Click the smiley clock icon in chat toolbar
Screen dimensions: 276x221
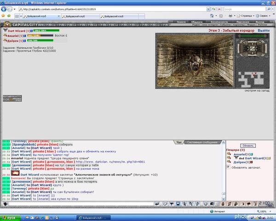[206, 204]
